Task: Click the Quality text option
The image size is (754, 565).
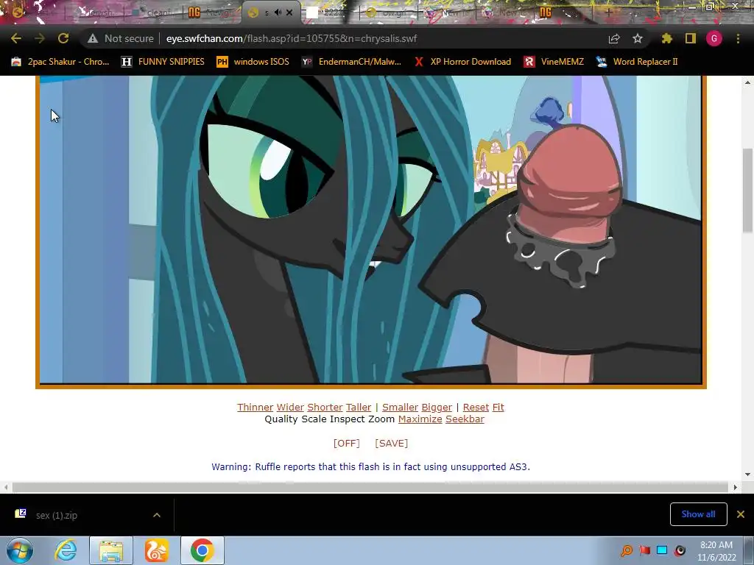Action: [281, 419]
